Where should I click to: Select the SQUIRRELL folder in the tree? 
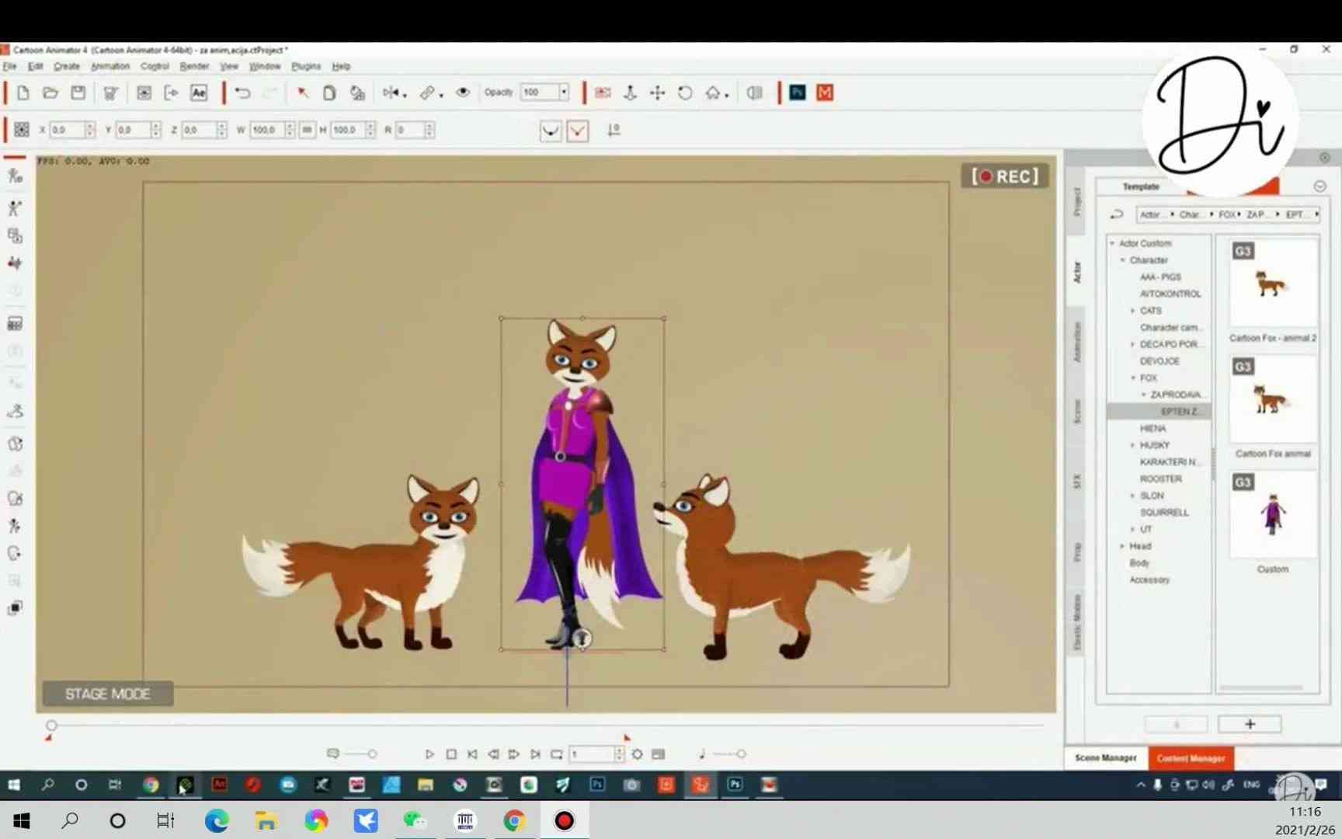[1164, 513]
